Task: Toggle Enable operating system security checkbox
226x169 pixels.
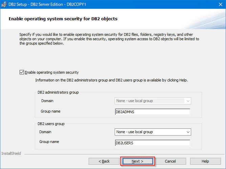Action: coord(22,72)
